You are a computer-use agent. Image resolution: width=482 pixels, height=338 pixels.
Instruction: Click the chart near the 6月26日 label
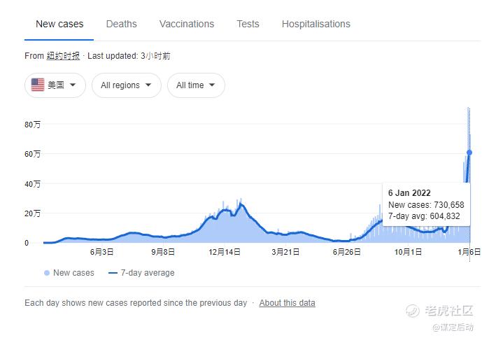coord(347,241)
